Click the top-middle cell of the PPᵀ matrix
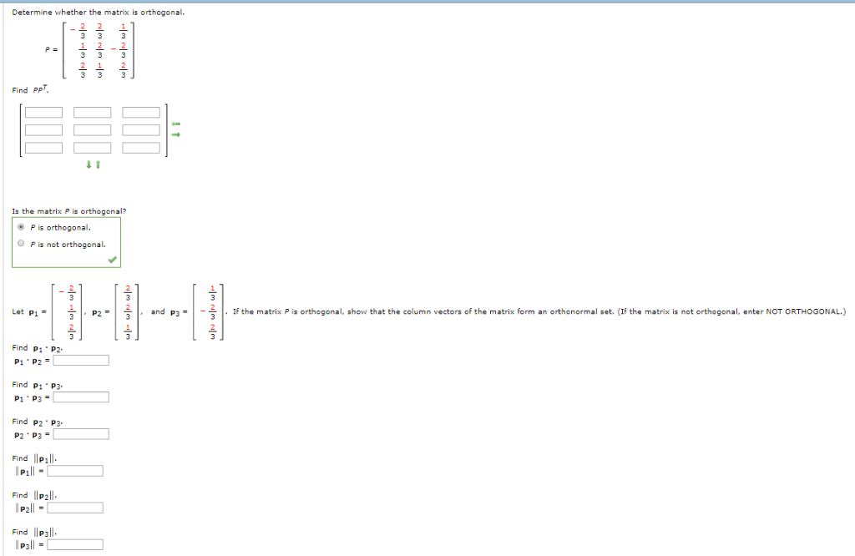The height and width of the screenshot is (556, 855). pyautogui.click(x=92, y=112)
